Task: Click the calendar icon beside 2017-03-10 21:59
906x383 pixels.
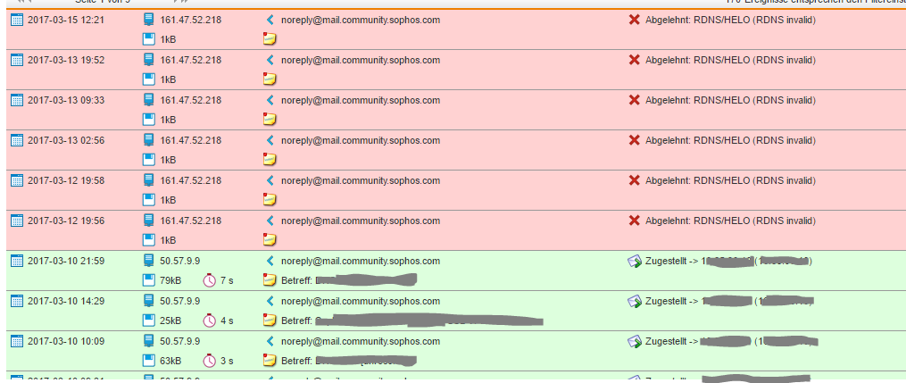Action: (17, 261)
